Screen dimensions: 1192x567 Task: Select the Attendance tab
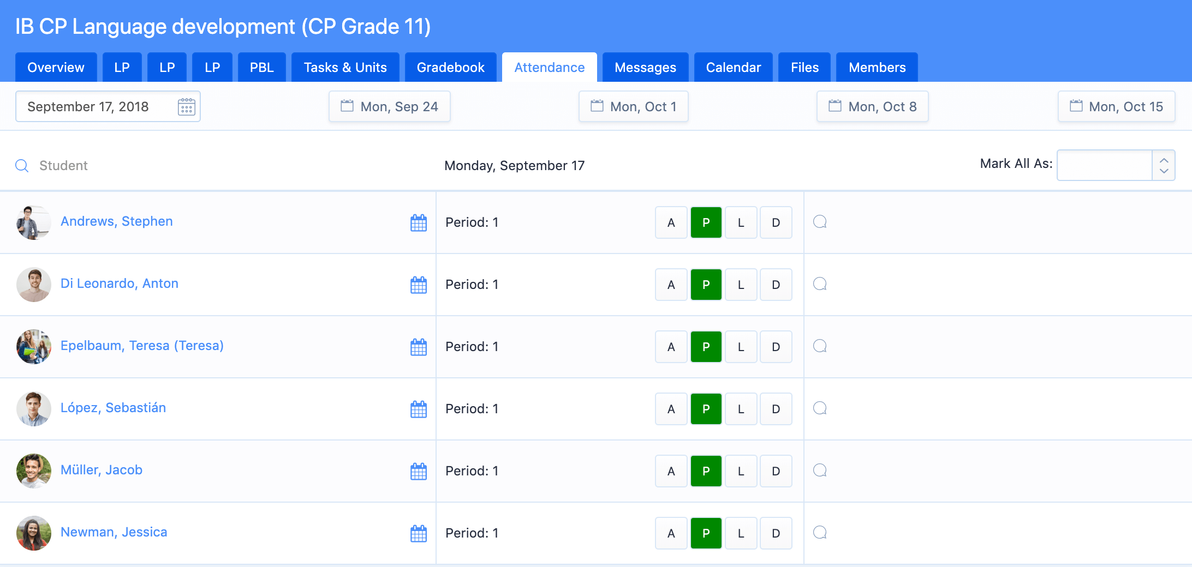coord(550,68)
